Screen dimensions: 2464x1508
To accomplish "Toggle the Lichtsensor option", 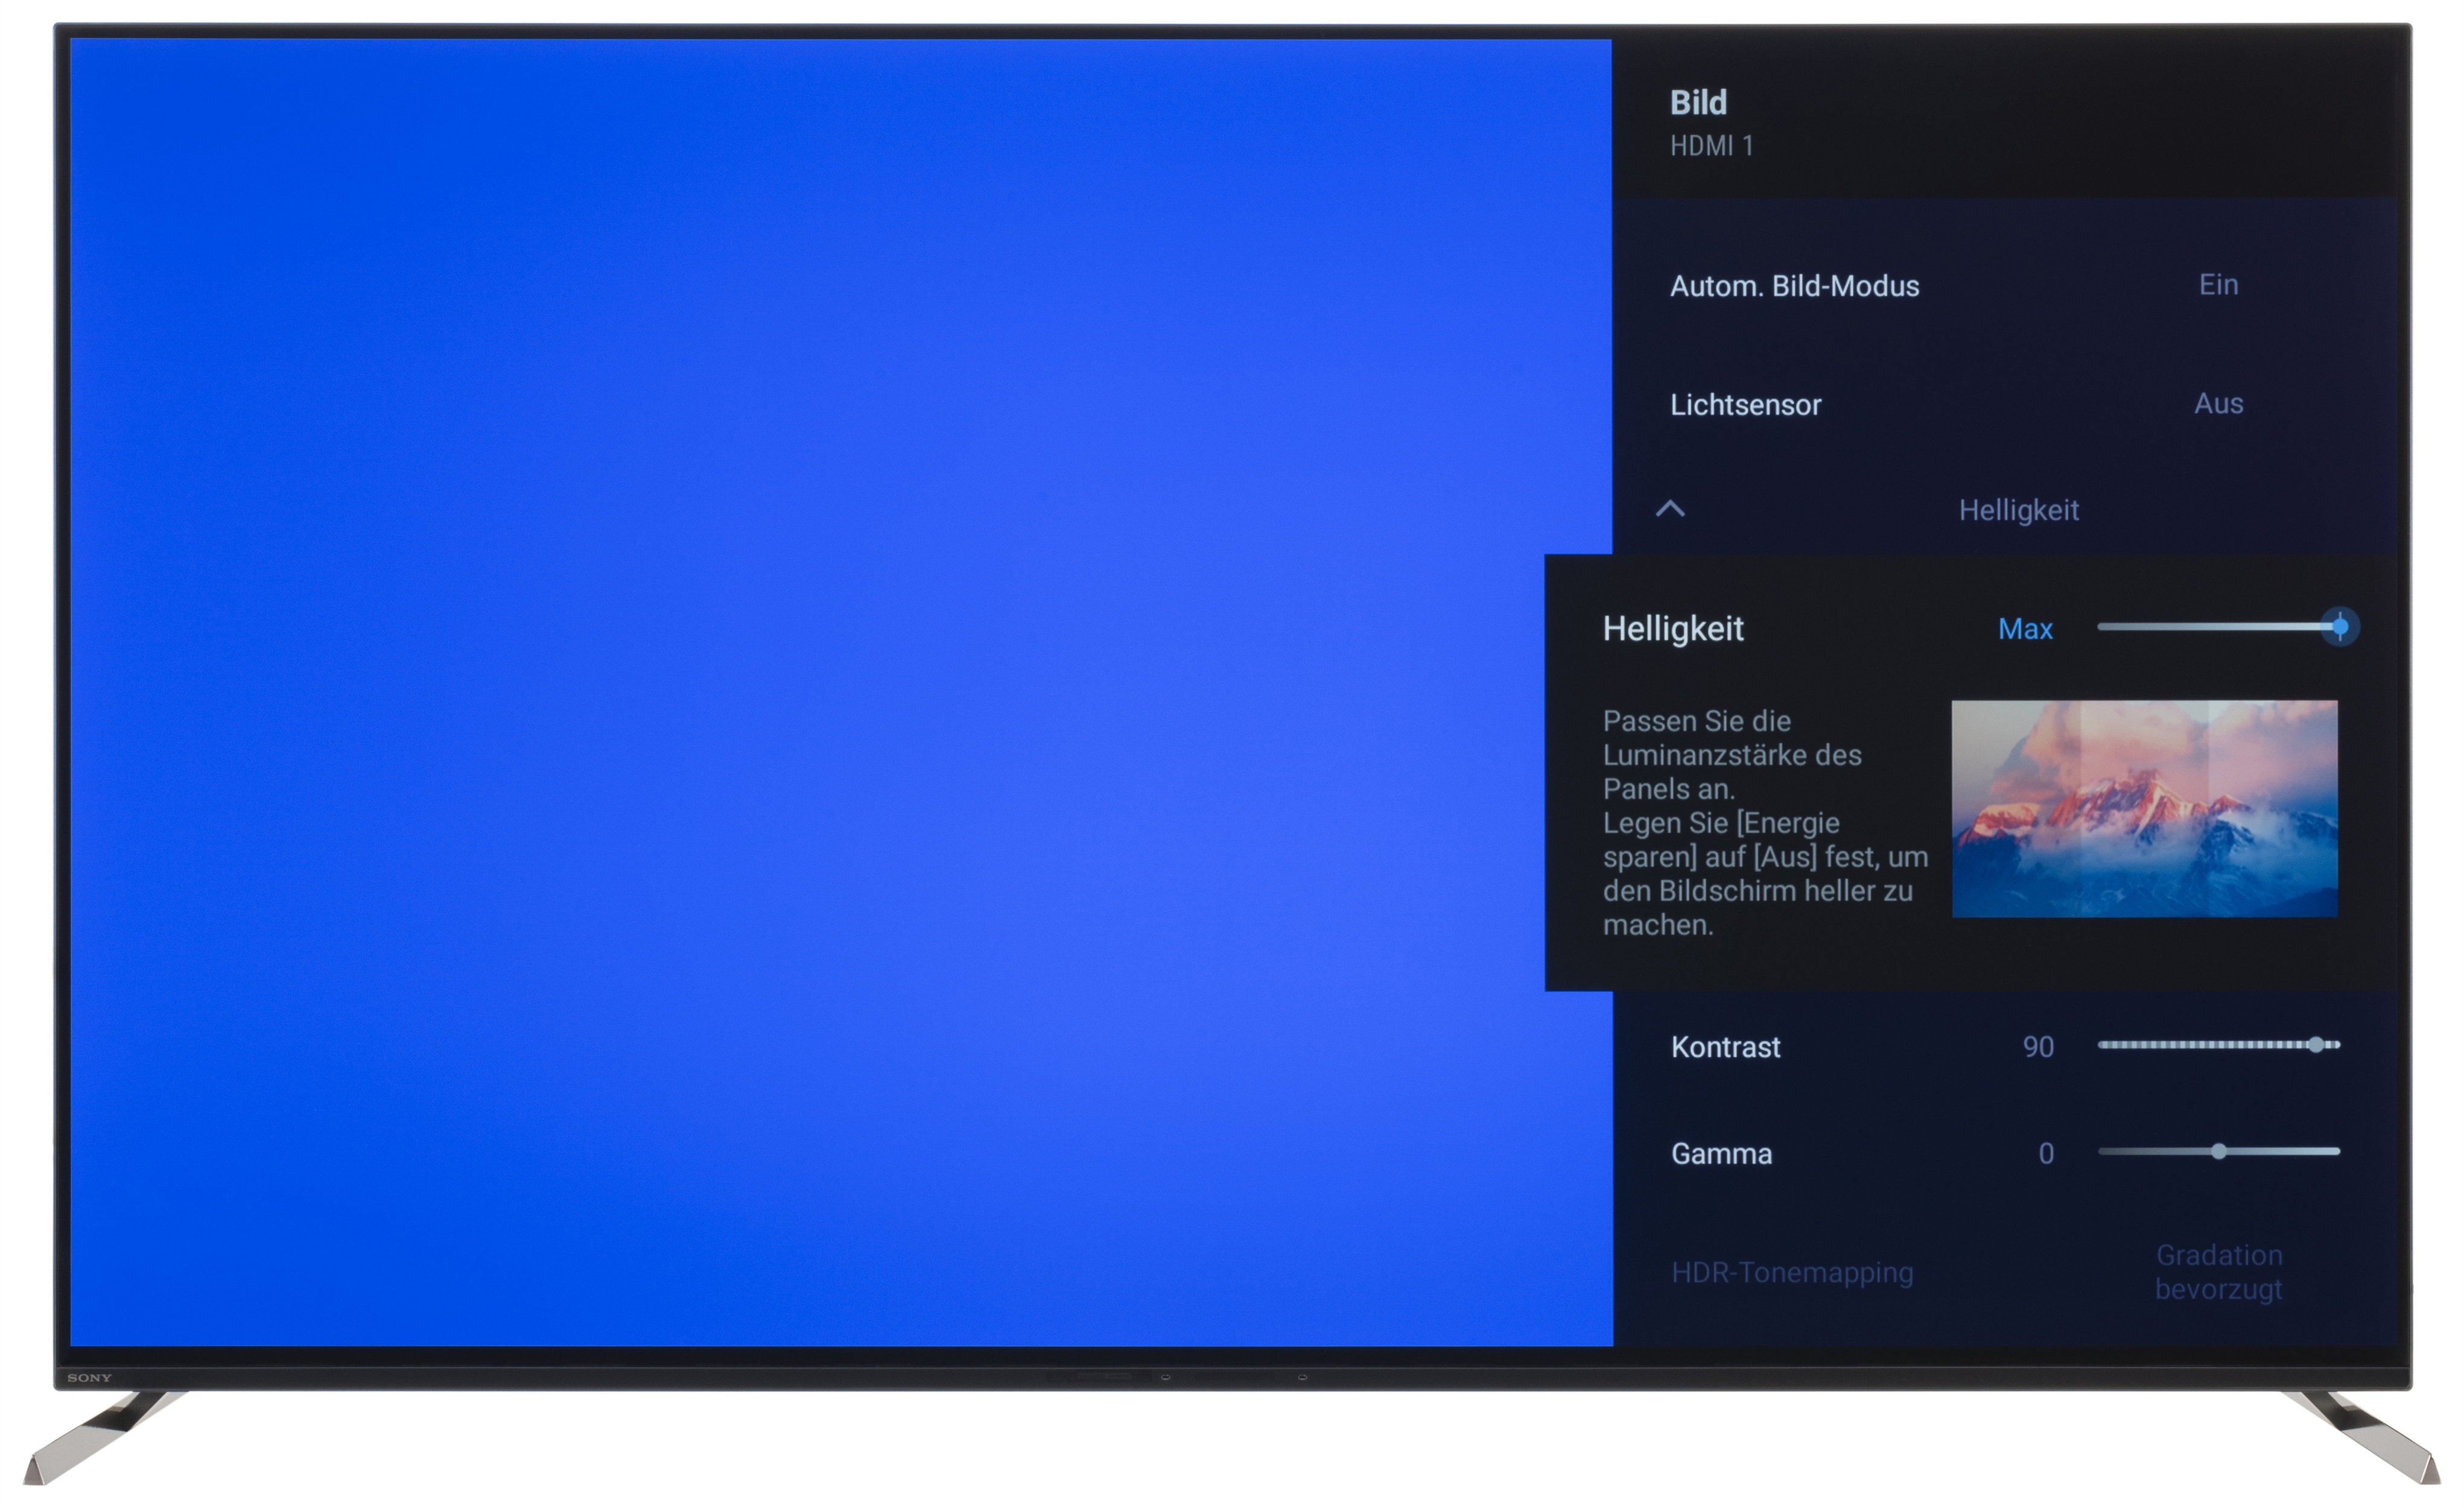I will click(x=1745, y=405).
